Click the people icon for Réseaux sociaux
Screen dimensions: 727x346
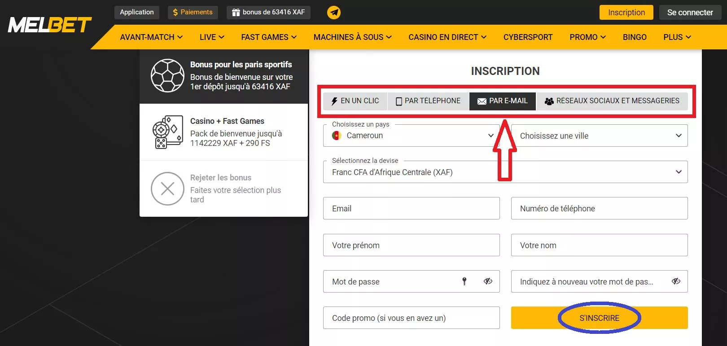(x=549, y=101)
